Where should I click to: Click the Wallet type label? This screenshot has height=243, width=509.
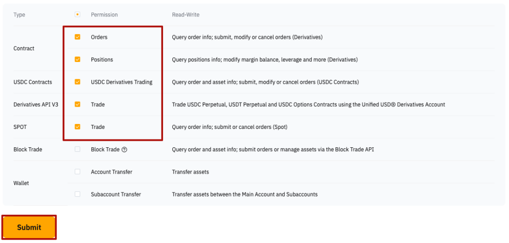(x=21, y=183)
